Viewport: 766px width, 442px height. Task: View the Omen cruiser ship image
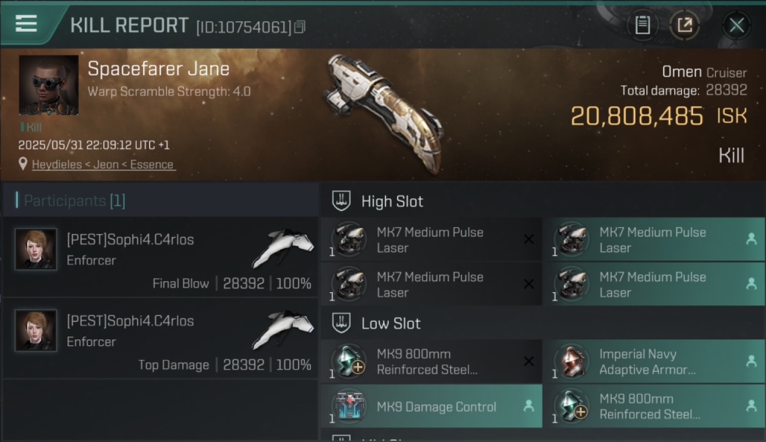(x=384, y=113)
